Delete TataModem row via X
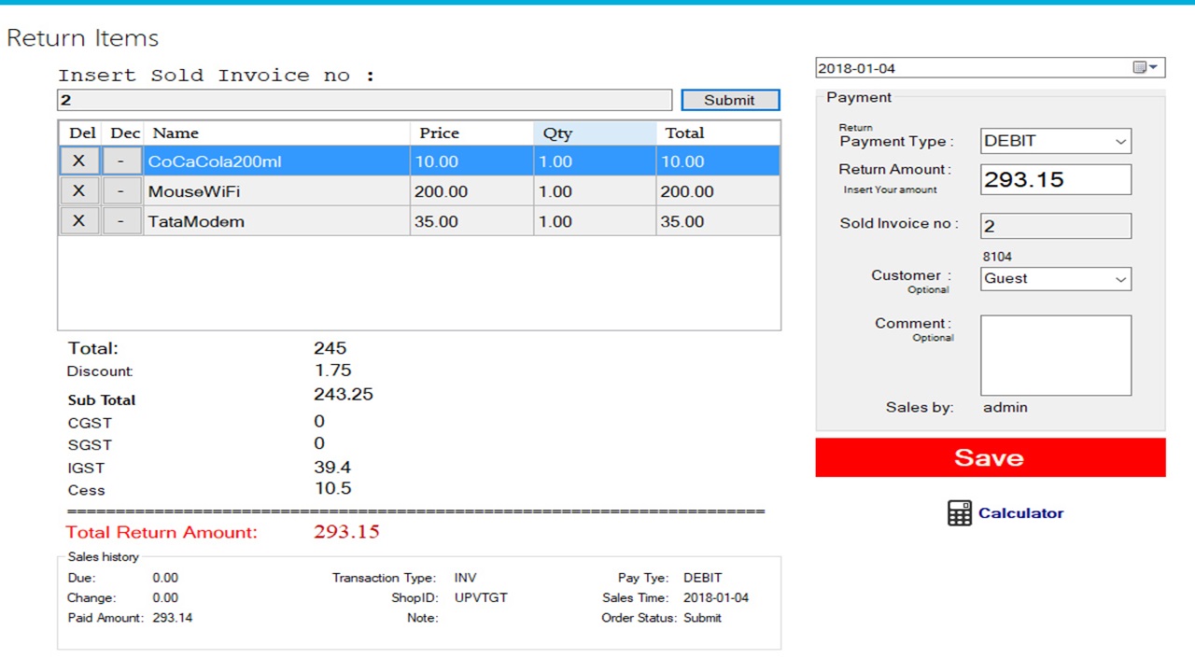Screen dimensions: 1195x672 [79, 221]
